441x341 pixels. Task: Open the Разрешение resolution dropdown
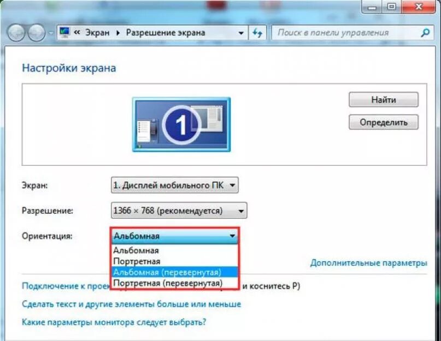[179, 211]
